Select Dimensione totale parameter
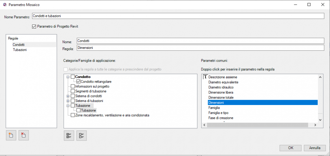330x156 pixels. [221, 97]
